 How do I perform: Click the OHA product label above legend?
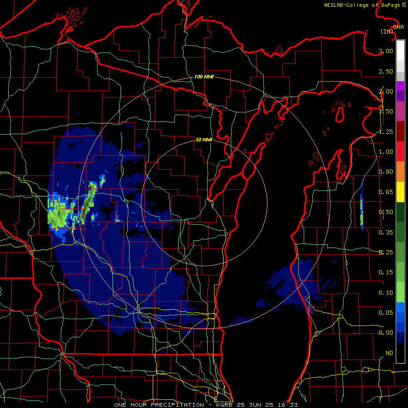(x=398, y=27)
